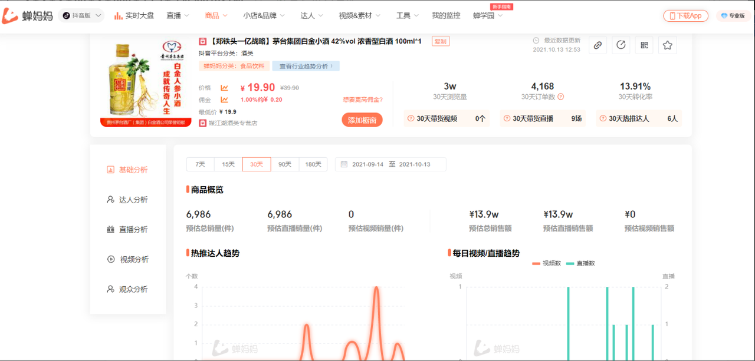This screenshot has width=755, height=361.
Task: Click the 30天带货直播 9场 card
Action: click(x=543, y=118)
